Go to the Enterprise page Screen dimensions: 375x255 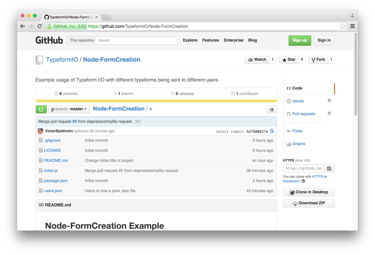click(x=233, y=40)
